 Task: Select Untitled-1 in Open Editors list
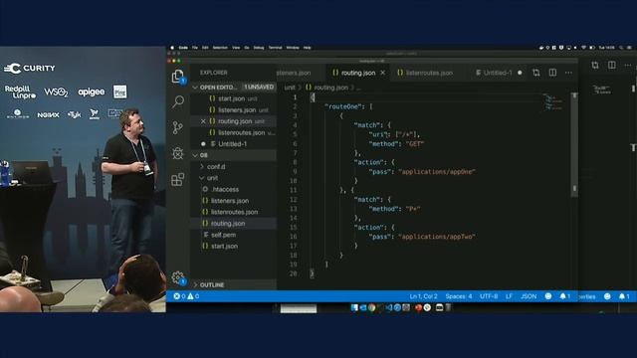(234, 144)
